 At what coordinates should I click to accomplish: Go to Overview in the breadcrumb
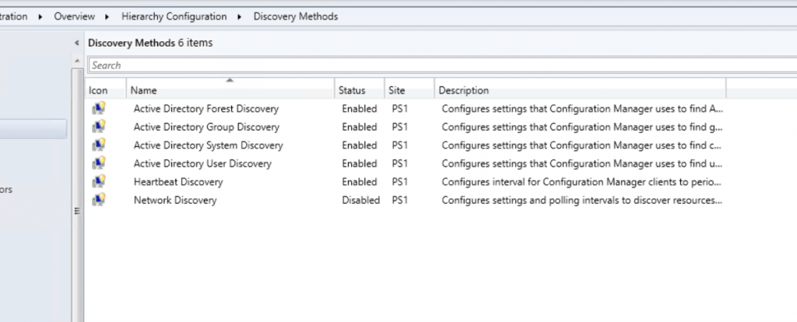pyautogui.click(x=74, y=17)
